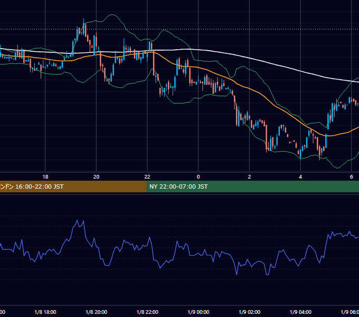Click the "18" hour label on price chart axis
Viewport: 359px width, 317px height.
click(x=45, y=177)
